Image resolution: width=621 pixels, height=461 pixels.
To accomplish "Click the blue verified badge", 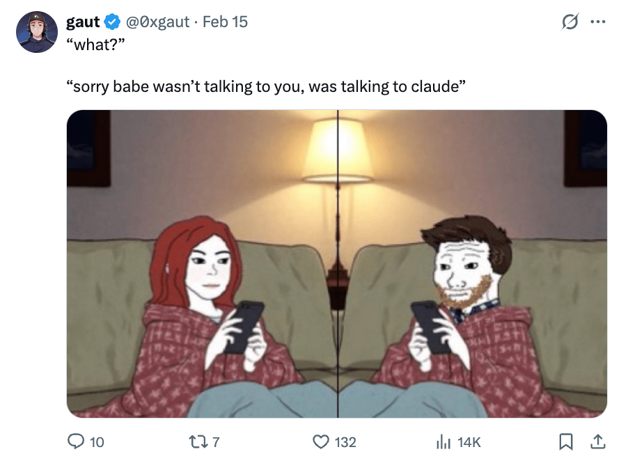I will click(x=112, y=22).
